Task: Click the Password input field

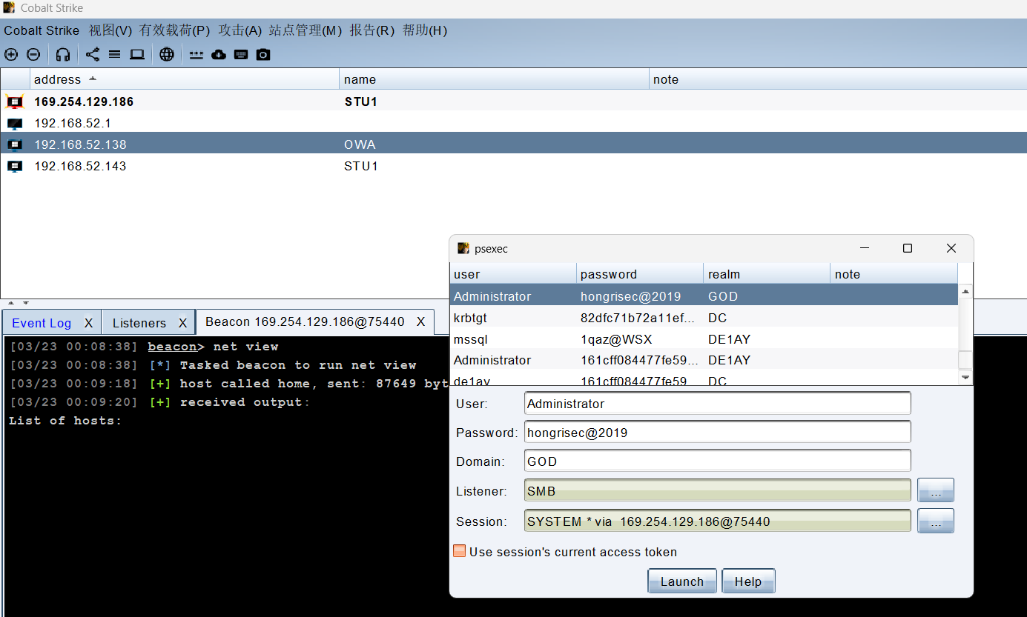Action: point(717,433)
